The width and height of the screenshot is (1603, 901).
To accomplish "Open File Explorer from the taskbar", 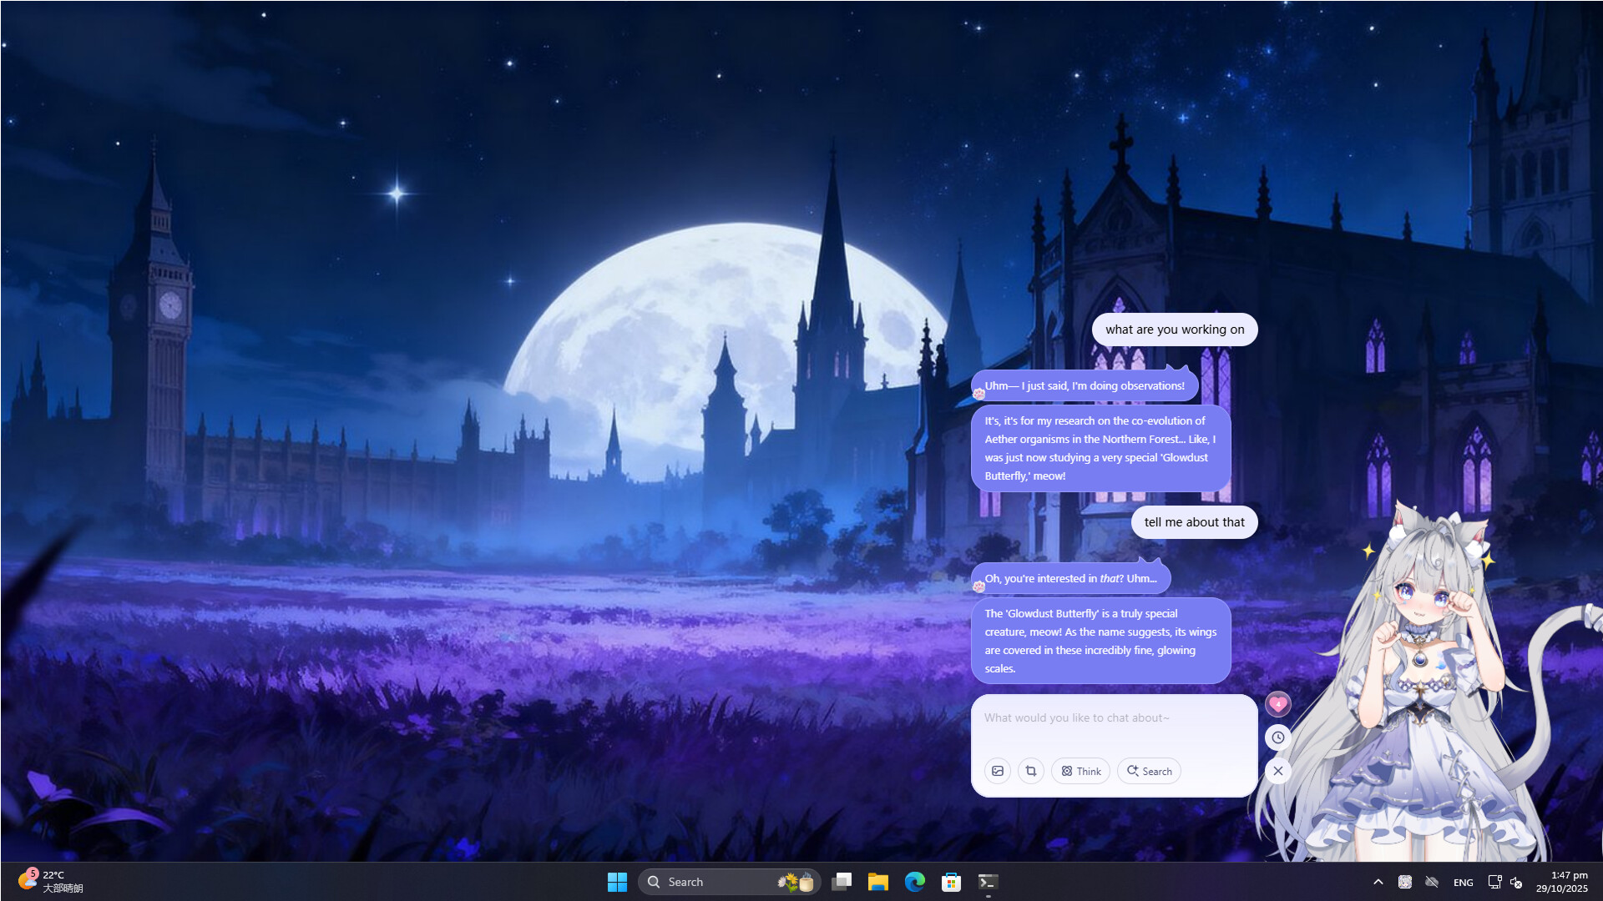I will coord(877,881).
